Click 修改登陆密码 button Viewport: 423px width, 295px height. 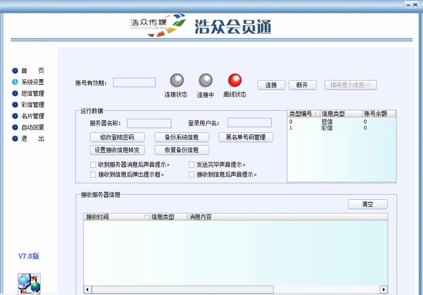[117, 137]
